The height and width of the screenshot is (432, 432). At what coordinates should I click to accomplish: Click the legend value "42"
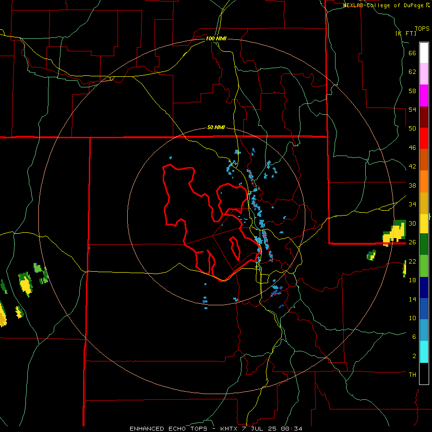click(412, 167)
